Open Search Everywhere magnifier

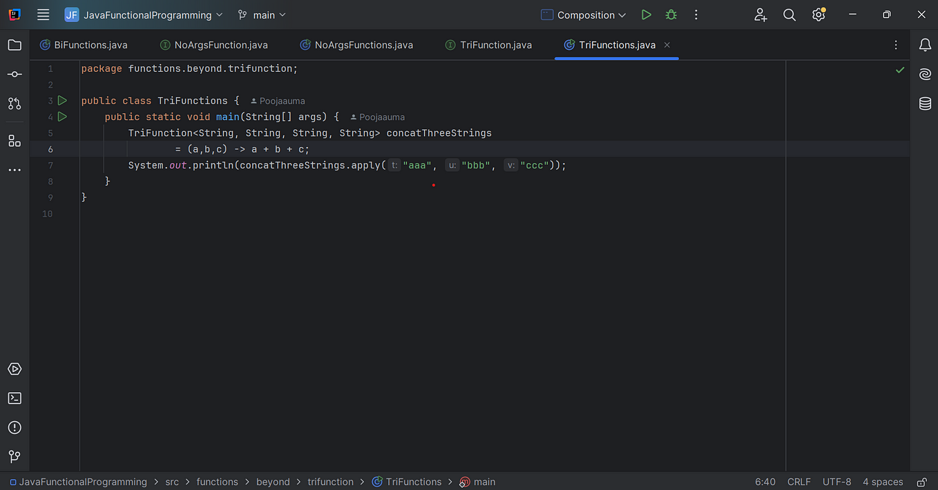pos(789,14)
